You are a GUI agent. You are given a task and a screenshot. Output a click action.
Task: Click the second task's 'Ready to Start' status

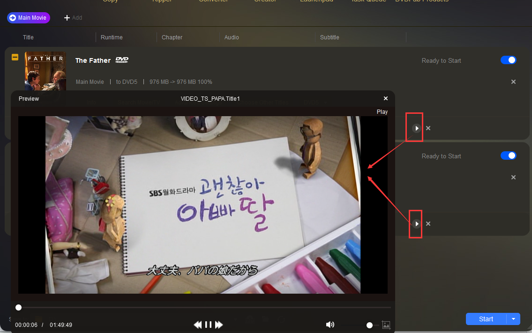[x=441, y=156]
